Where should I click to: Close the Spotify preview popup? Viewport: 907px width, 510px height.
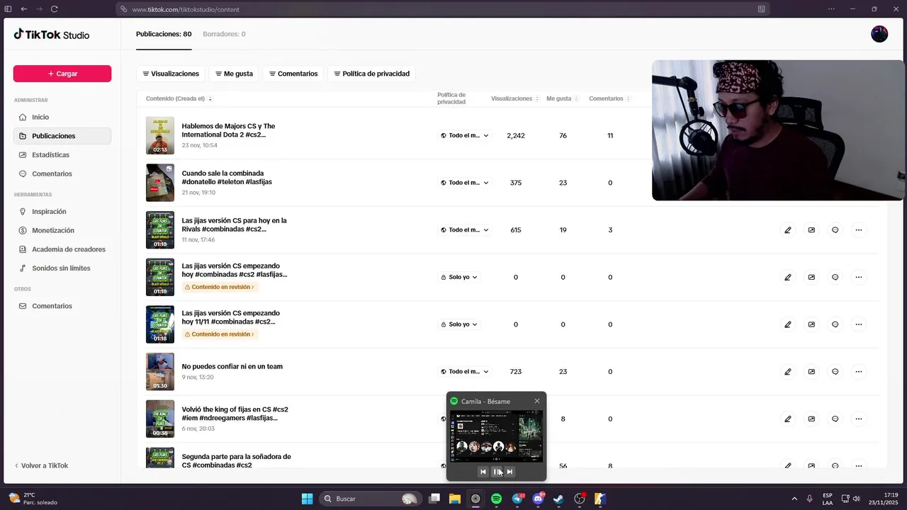(x=537, y=401)
